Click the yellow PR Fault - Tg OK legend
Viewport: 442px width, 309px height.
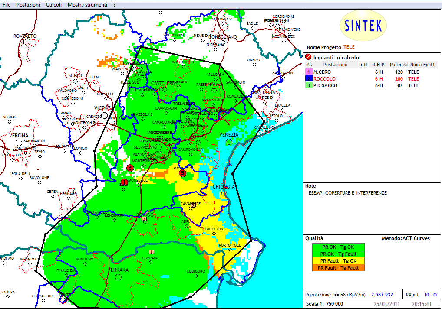[x=338, y=261]
